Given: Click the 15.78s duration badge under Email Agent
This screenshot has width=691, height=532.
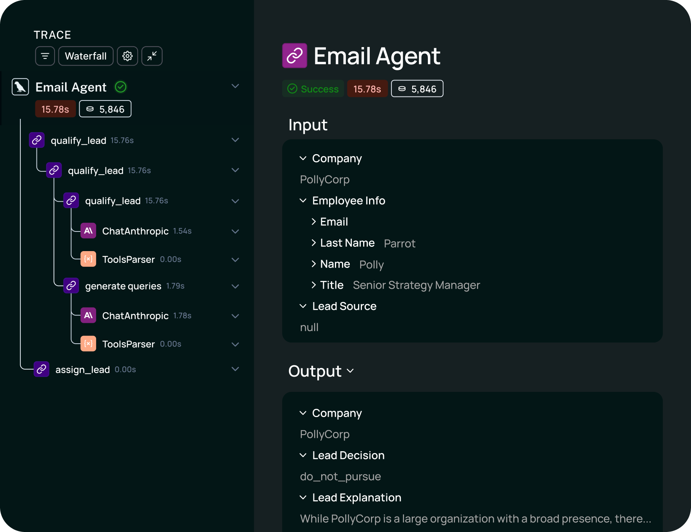Looking at the screenshot, I should tap(55, 109).
